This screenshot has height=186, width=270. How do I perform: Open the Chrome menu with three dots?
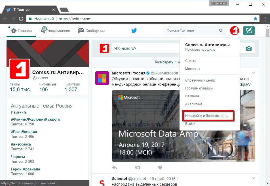(266, 19)
